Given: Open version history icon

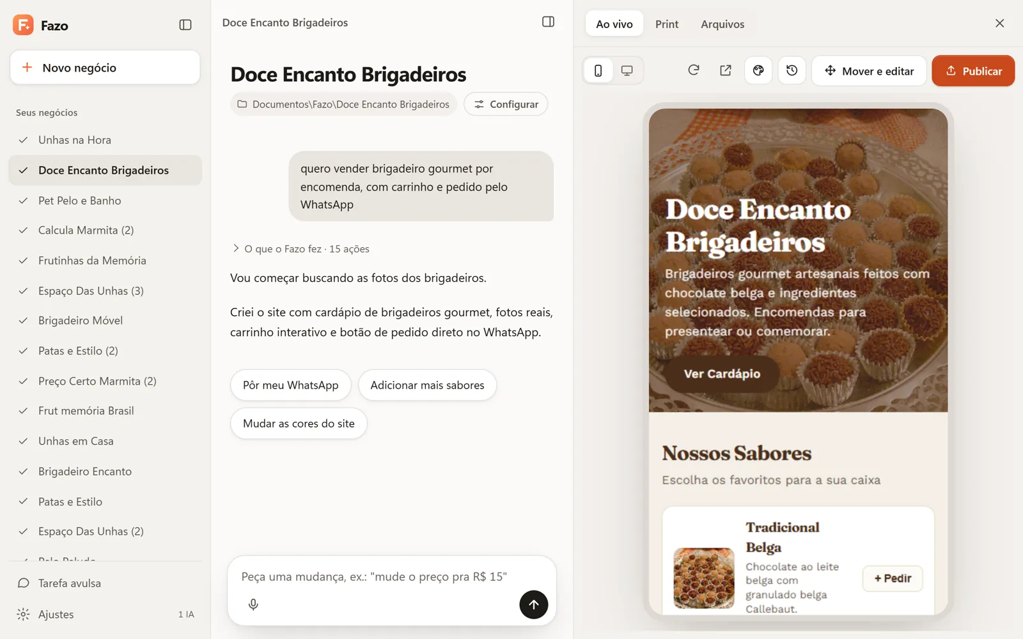Looking at the screenshot, I should pos(792,70).
